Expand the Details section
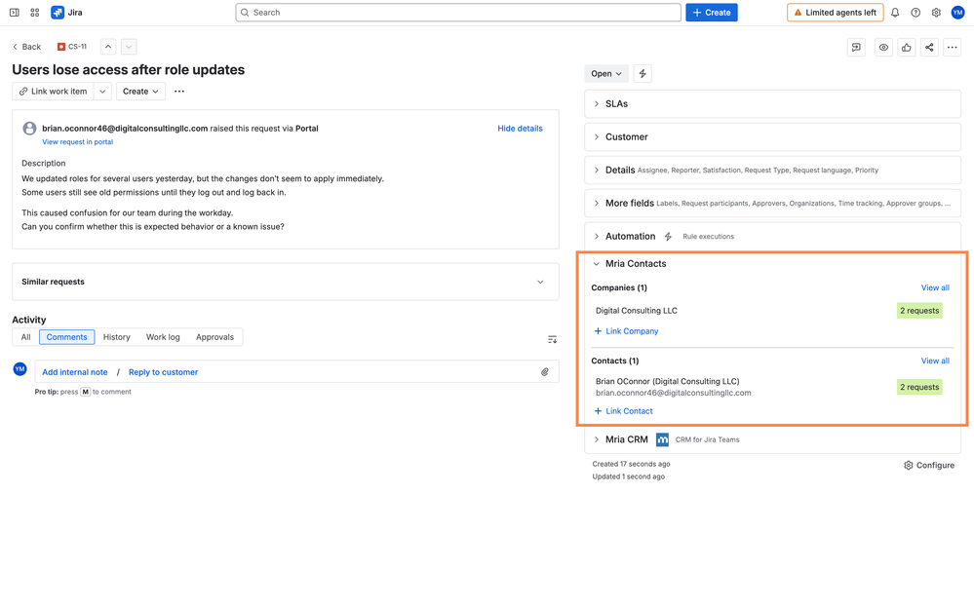The width and height of the screenshot is (974, 609). tap(773, 171)
